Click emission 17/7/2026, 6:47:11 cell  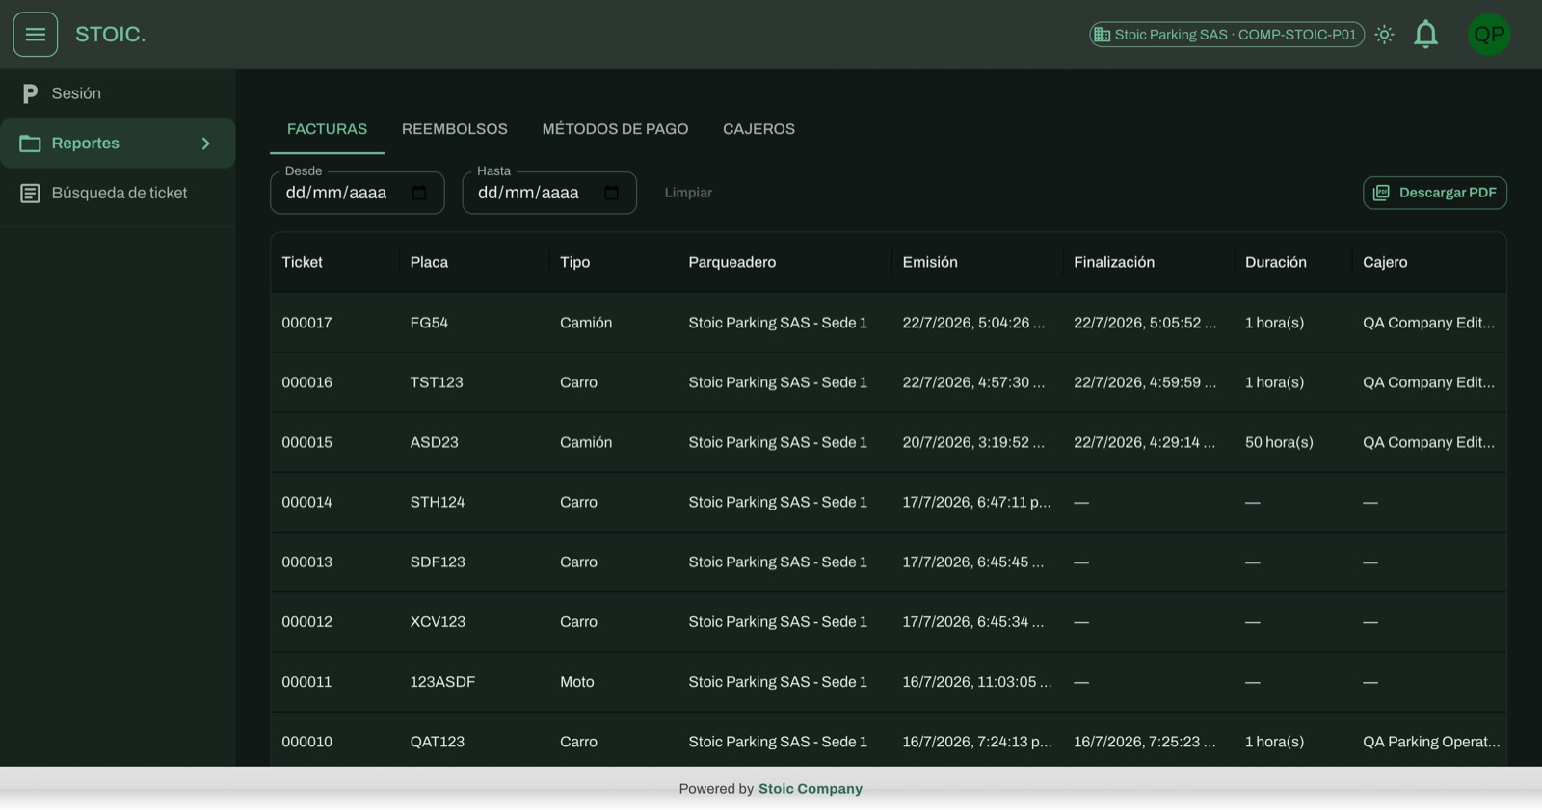coord(976,502)
